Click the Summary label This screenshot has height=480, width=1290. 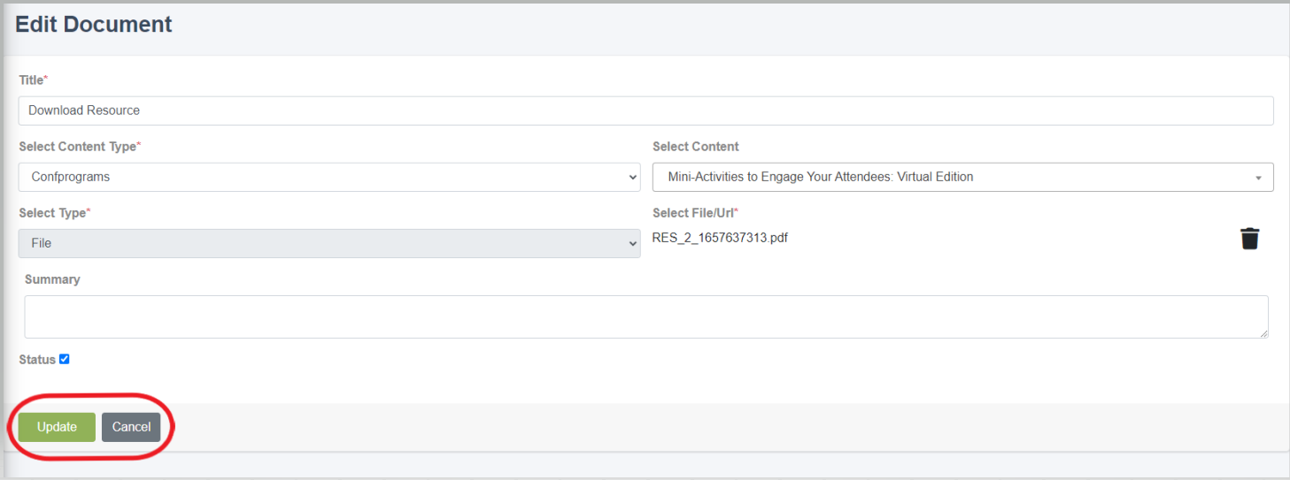[x=52, y=279]
